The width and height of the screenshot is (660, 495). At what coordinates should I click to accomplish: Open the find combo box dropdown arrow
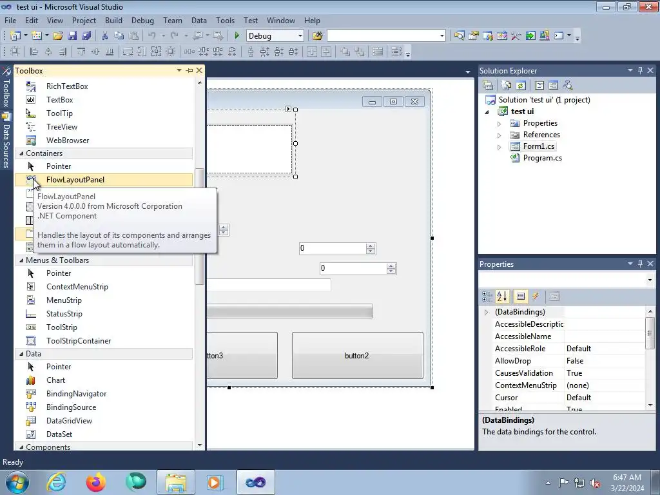[x=442, y=36]
